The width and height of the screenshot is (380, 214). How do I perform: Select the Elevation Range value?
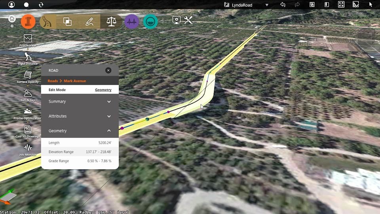coord(99,152)
